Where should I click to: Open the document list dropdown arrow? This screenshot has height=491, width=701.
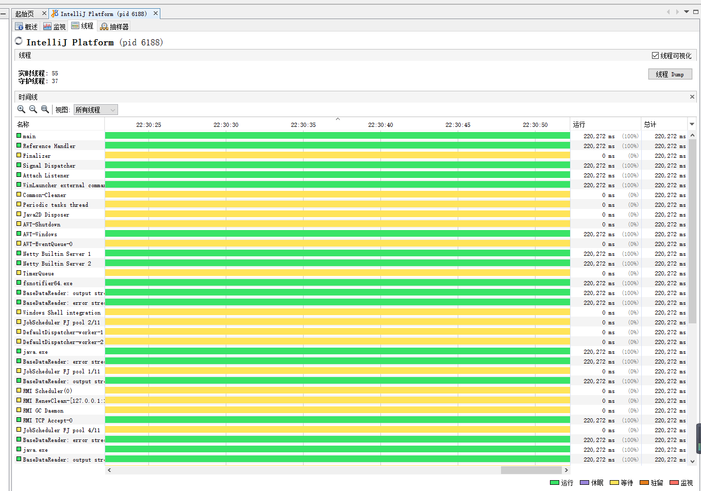point(687,11)
